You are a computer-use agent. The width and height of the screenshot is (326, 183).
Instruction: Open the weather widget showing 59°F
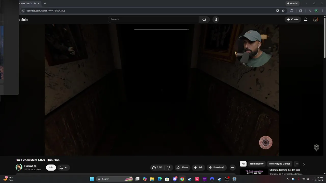click(x=8, y=179)
